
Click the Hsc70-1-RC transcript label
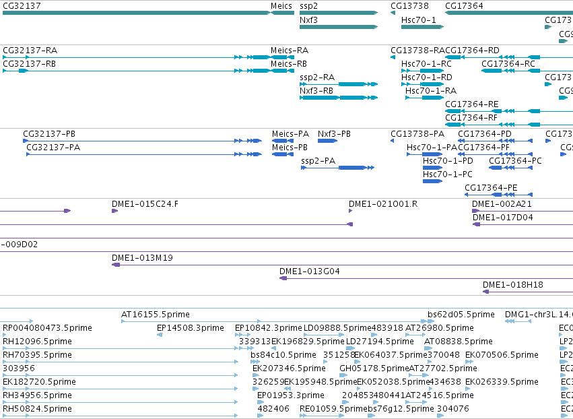pos(426,63)
